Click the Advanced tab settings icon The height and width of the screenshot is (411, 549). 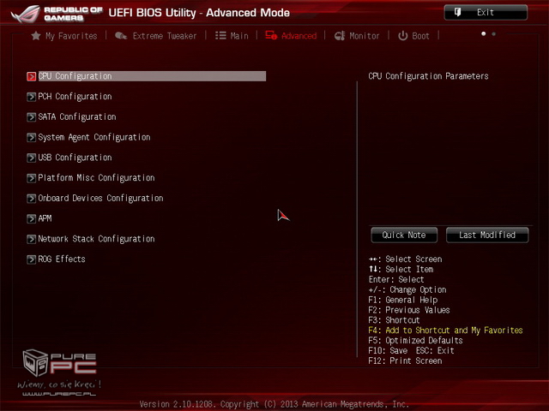[x=271, y=35]
